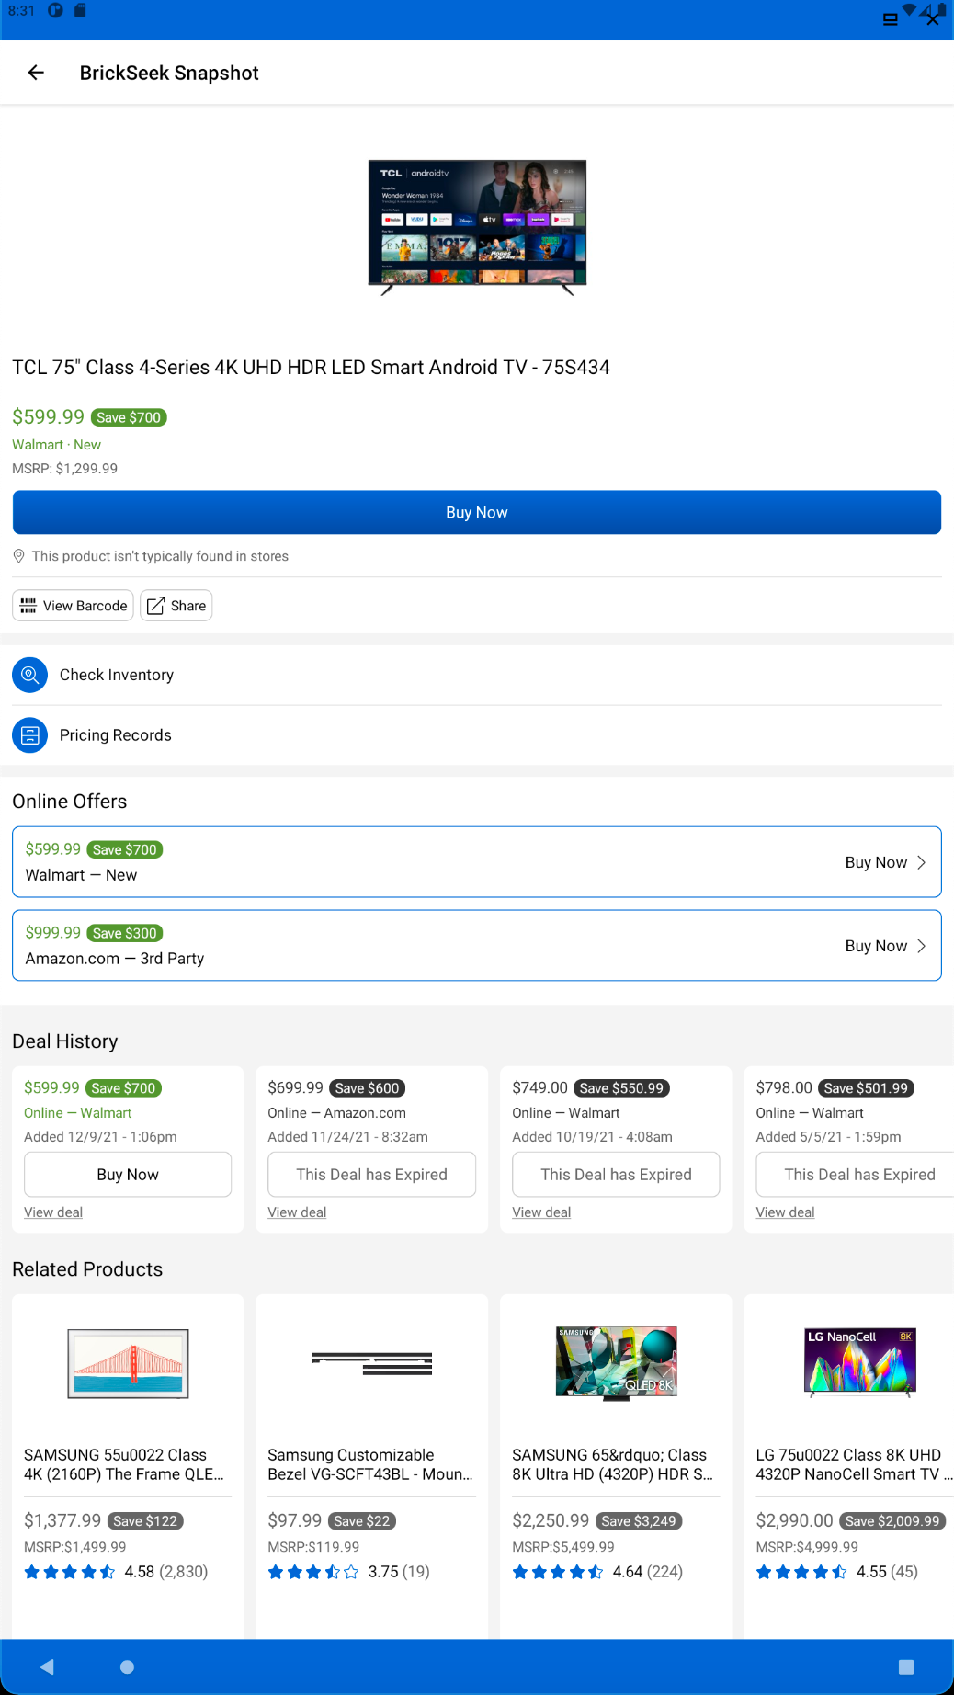Tap View deal under $699.99 Amazon deal

[297, 1212]
